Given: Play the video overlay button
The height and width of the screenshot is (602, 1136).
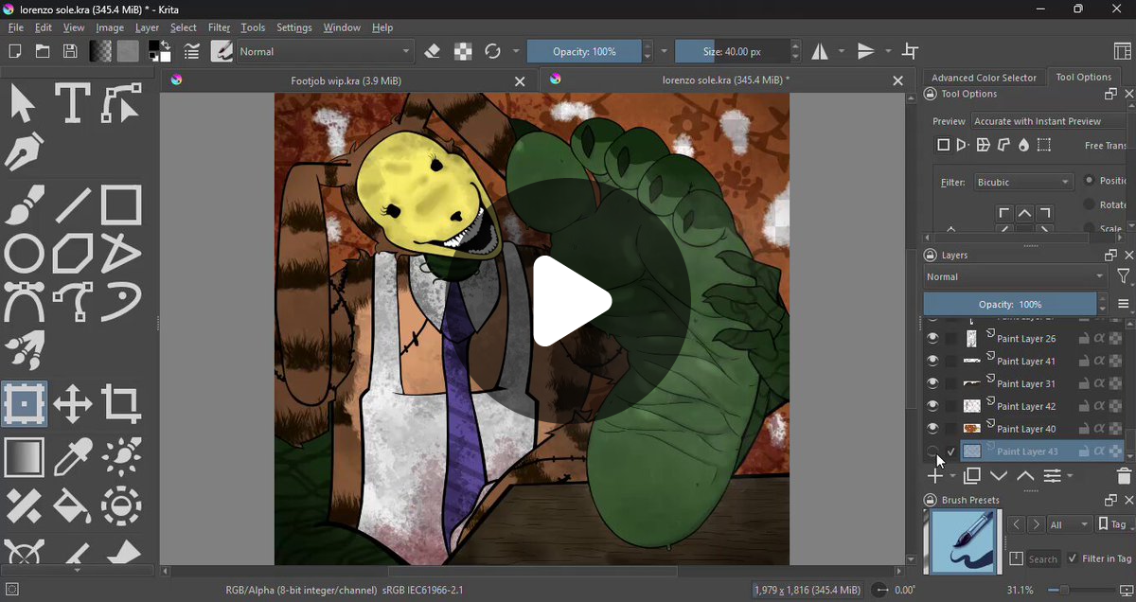Looking at the screenshot, I should point(572,301).
